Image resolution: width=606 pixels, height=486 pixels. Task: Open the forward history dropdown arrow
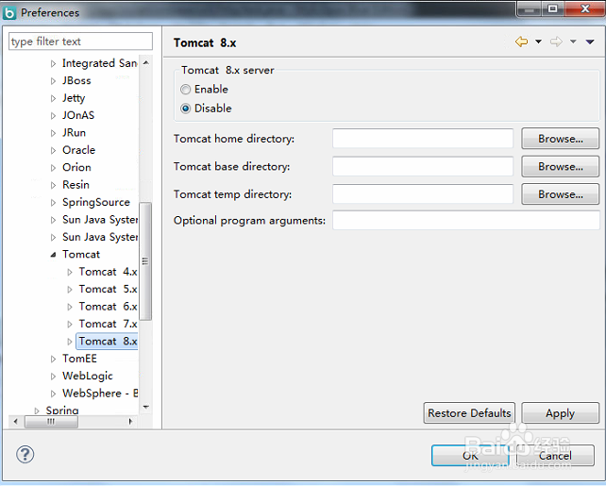(x=573, y=42)
